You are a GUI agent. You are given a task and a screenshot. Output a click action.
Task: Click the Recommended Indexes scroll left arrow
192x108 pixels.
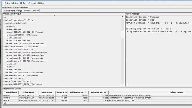pos(4,103)
